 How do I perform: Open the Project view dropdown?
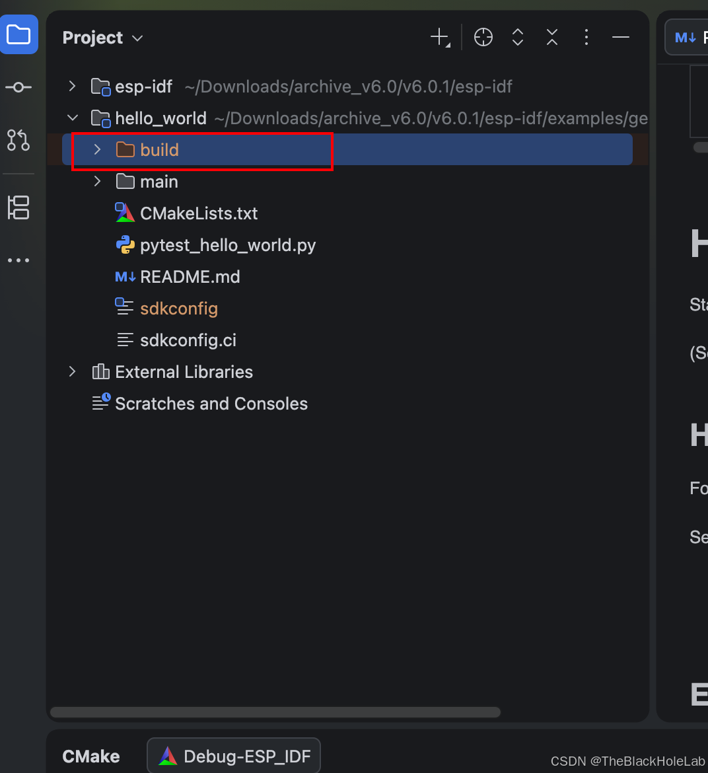point(102,38)
